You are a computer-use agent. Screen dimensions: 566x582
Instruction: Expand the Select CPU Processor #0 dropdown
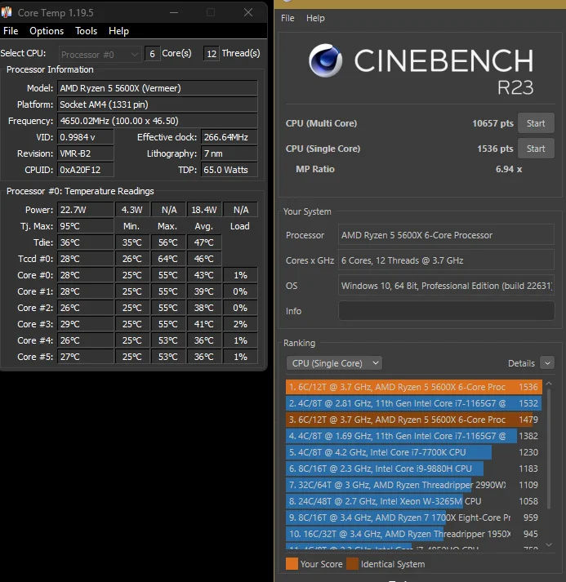(x=100, y=54)
